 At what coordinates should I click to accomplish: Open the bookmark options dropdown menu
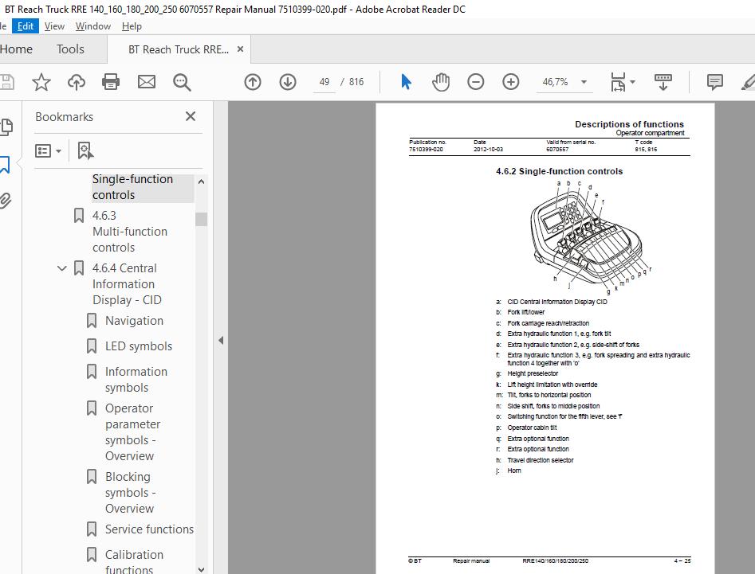pyautogui.click(x=48, y=151)
